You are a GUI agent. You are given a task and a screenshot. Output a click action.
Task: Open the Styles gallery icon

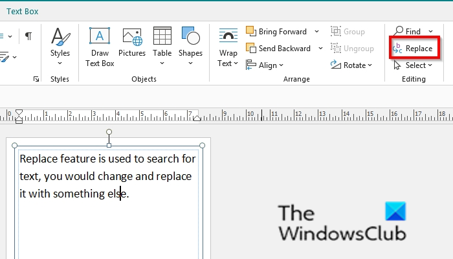[x=60, y=37]
